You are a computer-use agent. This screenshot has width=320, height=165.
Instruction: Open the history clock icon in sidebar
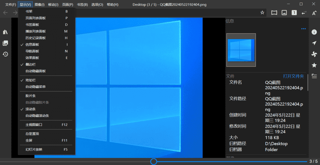coord(5,54)
